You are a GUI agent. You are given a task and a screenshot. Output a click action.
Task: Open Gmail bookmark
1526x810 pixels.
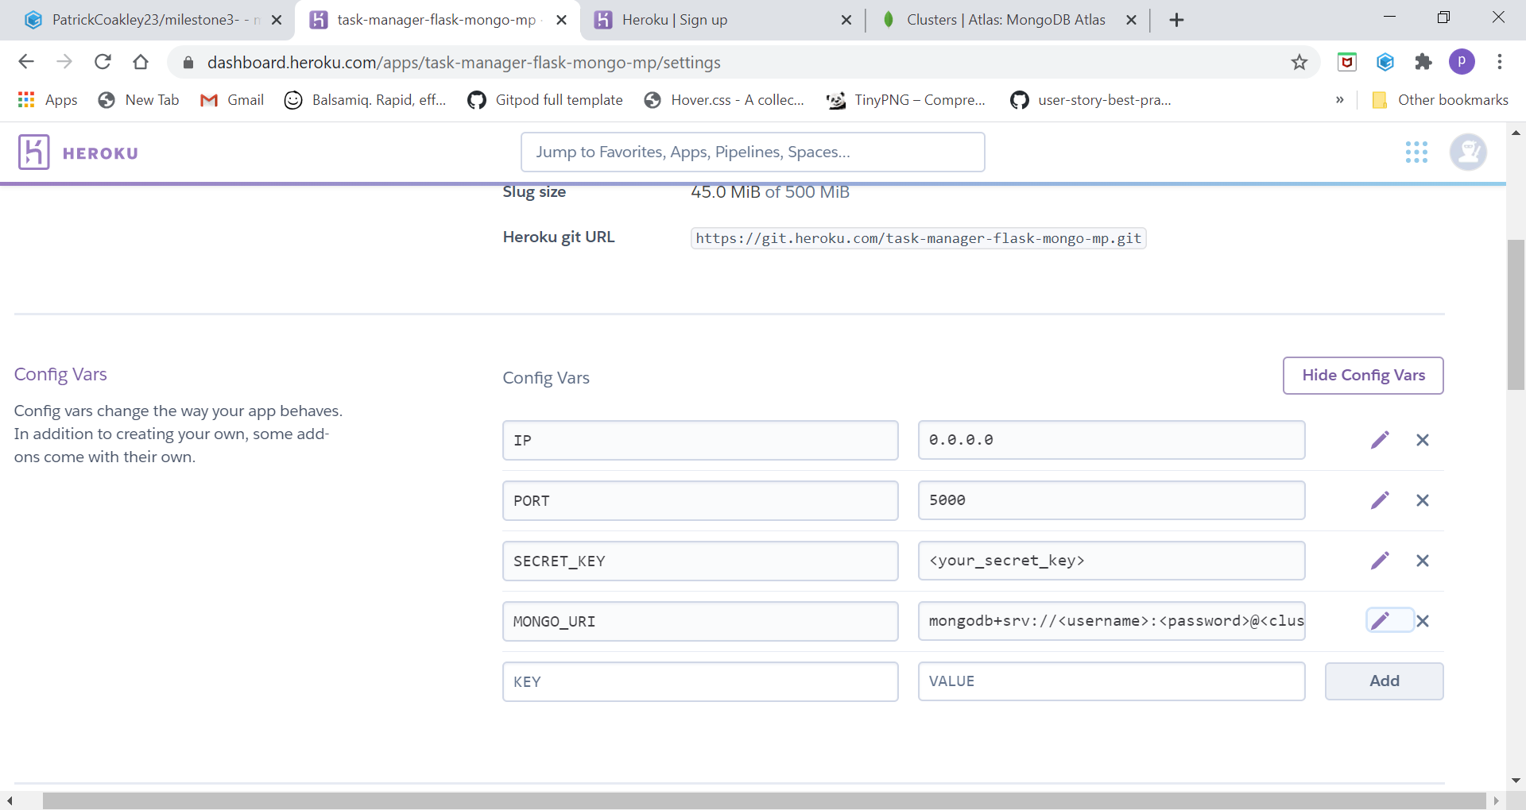(x=232, y=100)
